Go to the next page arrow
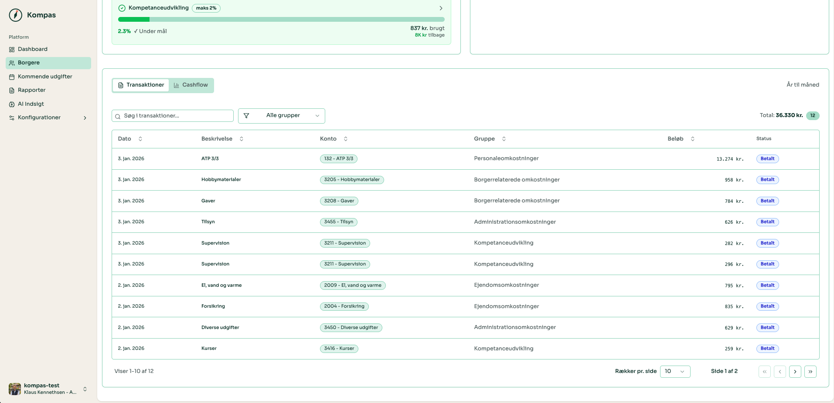The width and height of the screenshot is (834, 403). click(x=795, y=372)
